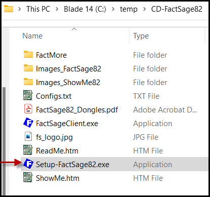
Task: Click the ShowMe.htm file icon
Action: (28, 177)
